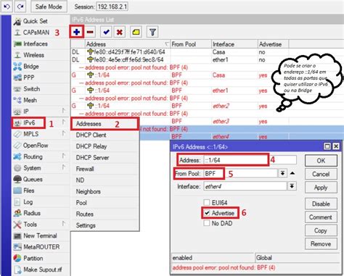Disable selected entry with the red X icon

point(119,32)
